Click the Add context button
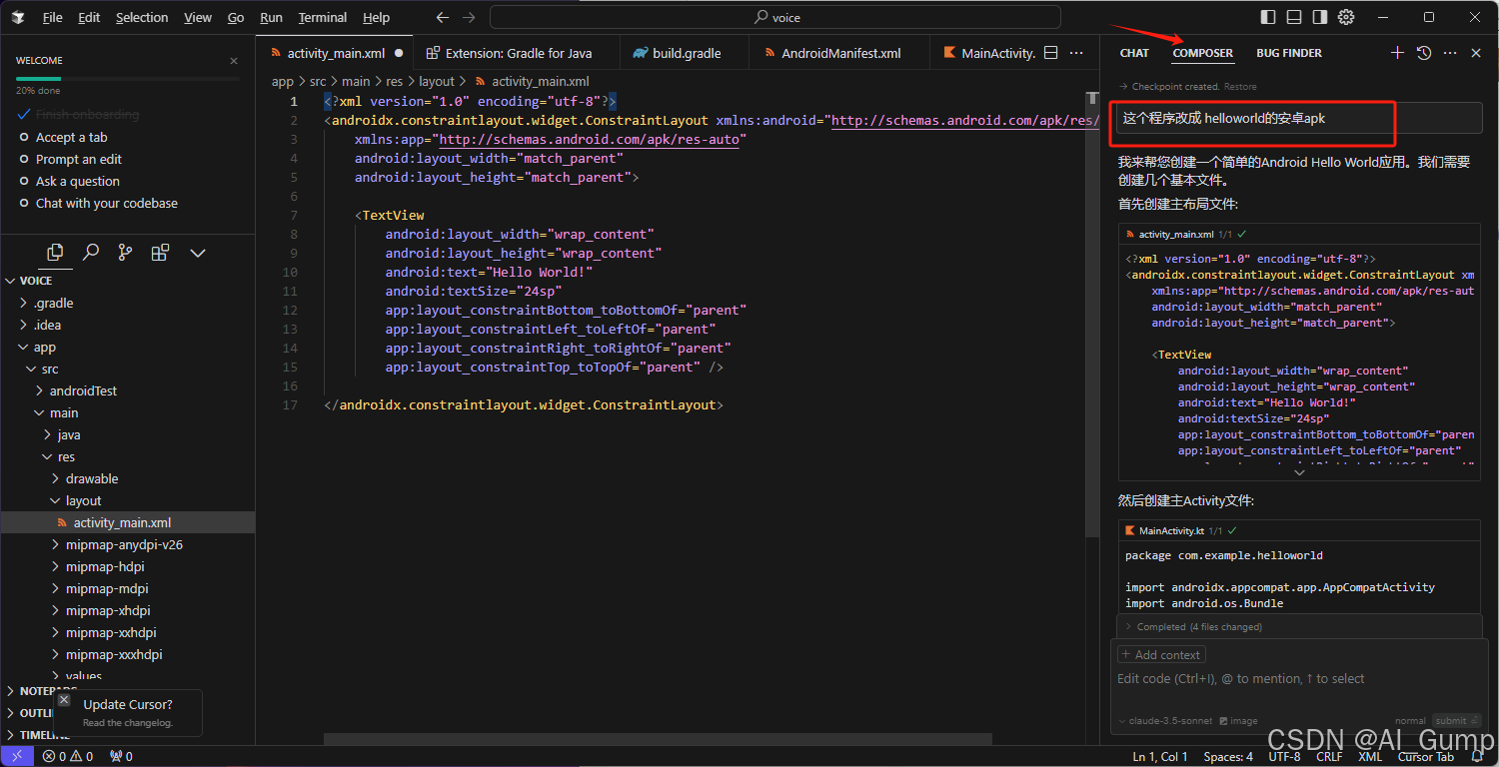Screen dimensions: 1499x767 click(1161, 655)
